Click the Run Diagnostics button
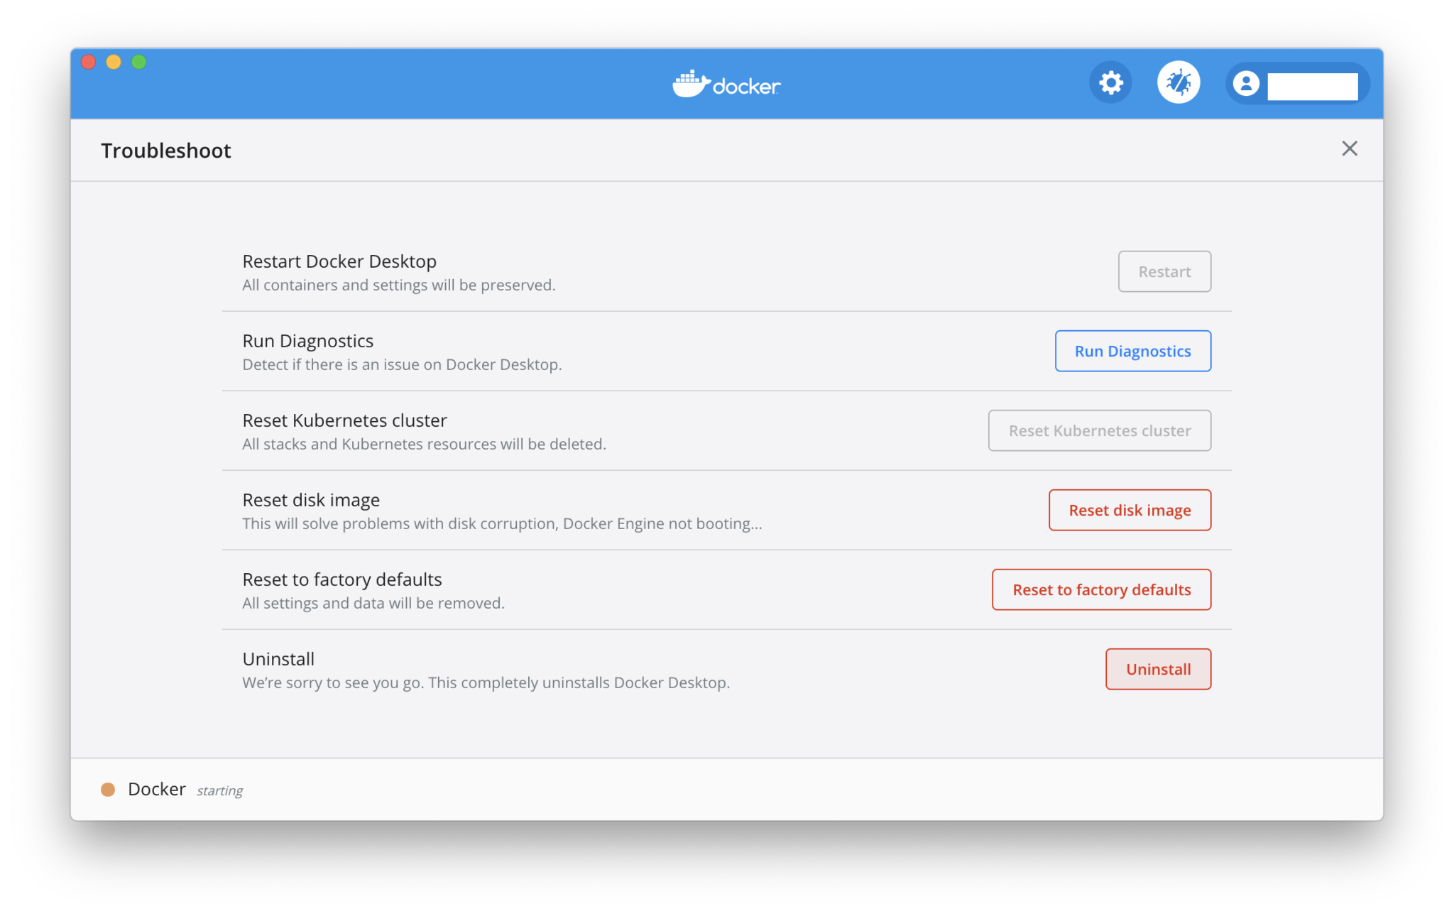The width and height of the screenshot is (1454, 914). point(1132,351)
